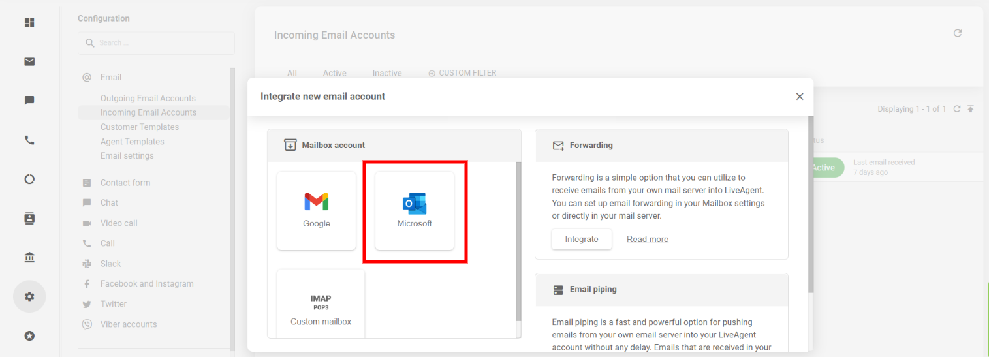Open the configuration gear icon in sidebar
Image resolution: width=989 pixels, height=357 pixels.
[x=29, y=296]
